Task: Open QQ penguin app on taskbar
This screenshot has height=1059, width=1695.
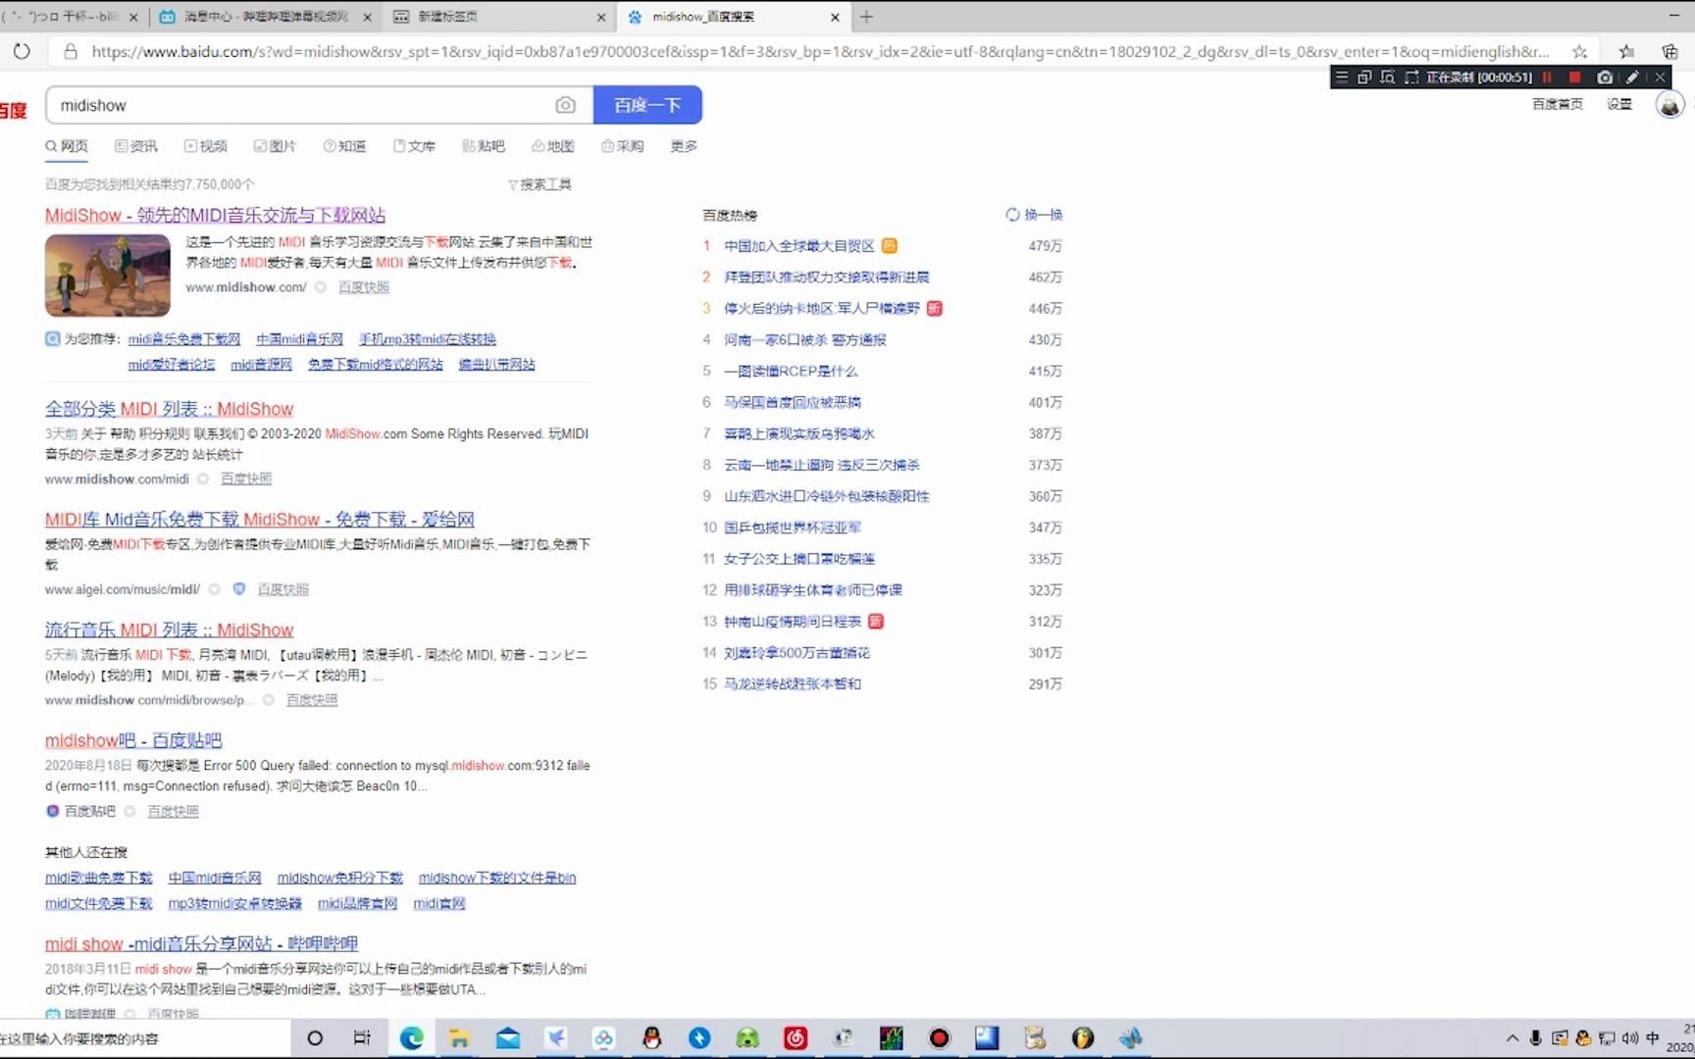Action: [651, 1038]
